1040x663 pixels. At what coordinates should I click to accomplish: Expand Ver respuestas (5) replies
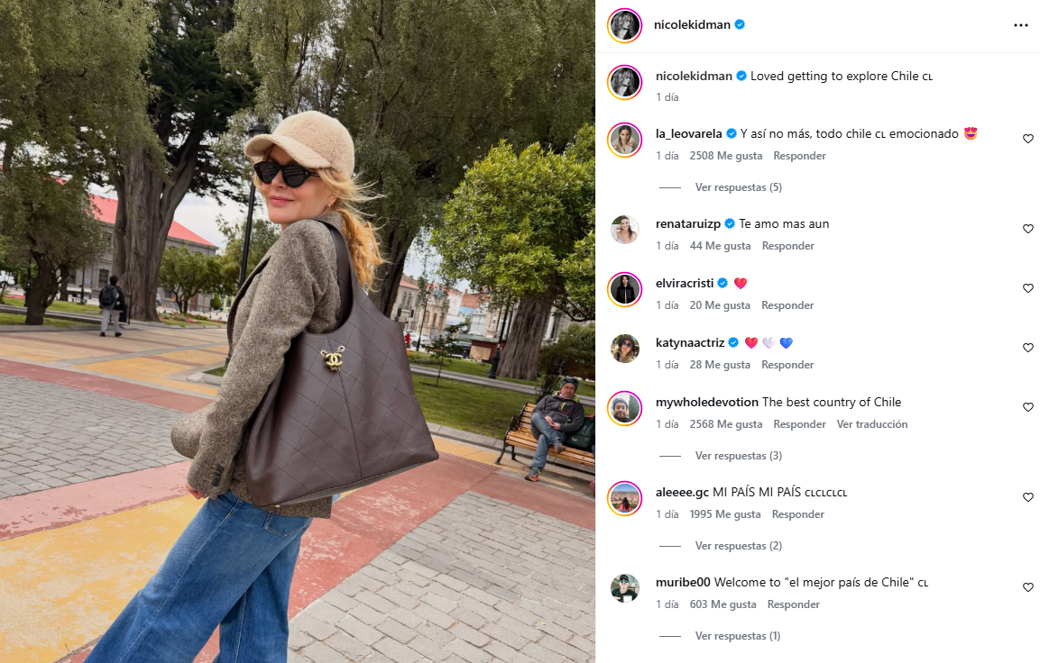tap(738, 187)
